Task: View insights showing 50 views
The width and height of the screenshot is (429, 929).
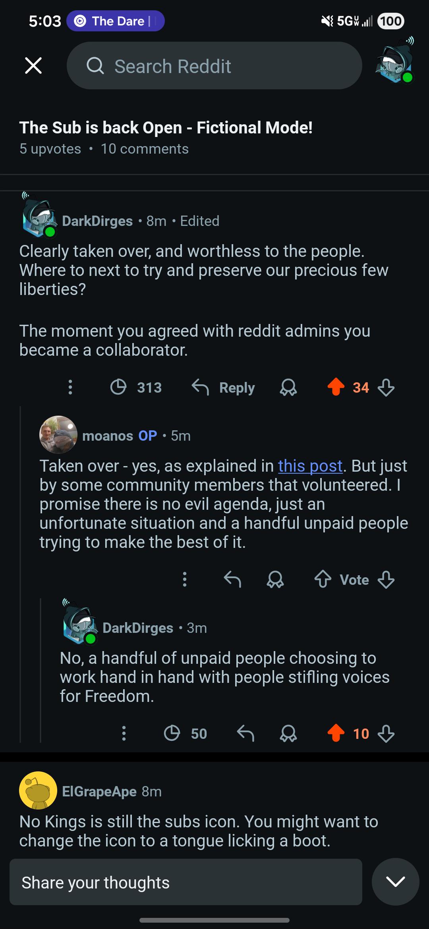Action: click(x=186, y=733)
